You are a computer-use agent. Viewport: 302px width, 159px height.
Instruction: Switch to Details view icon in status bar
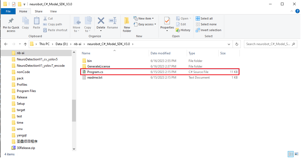[x=291, y=154]
